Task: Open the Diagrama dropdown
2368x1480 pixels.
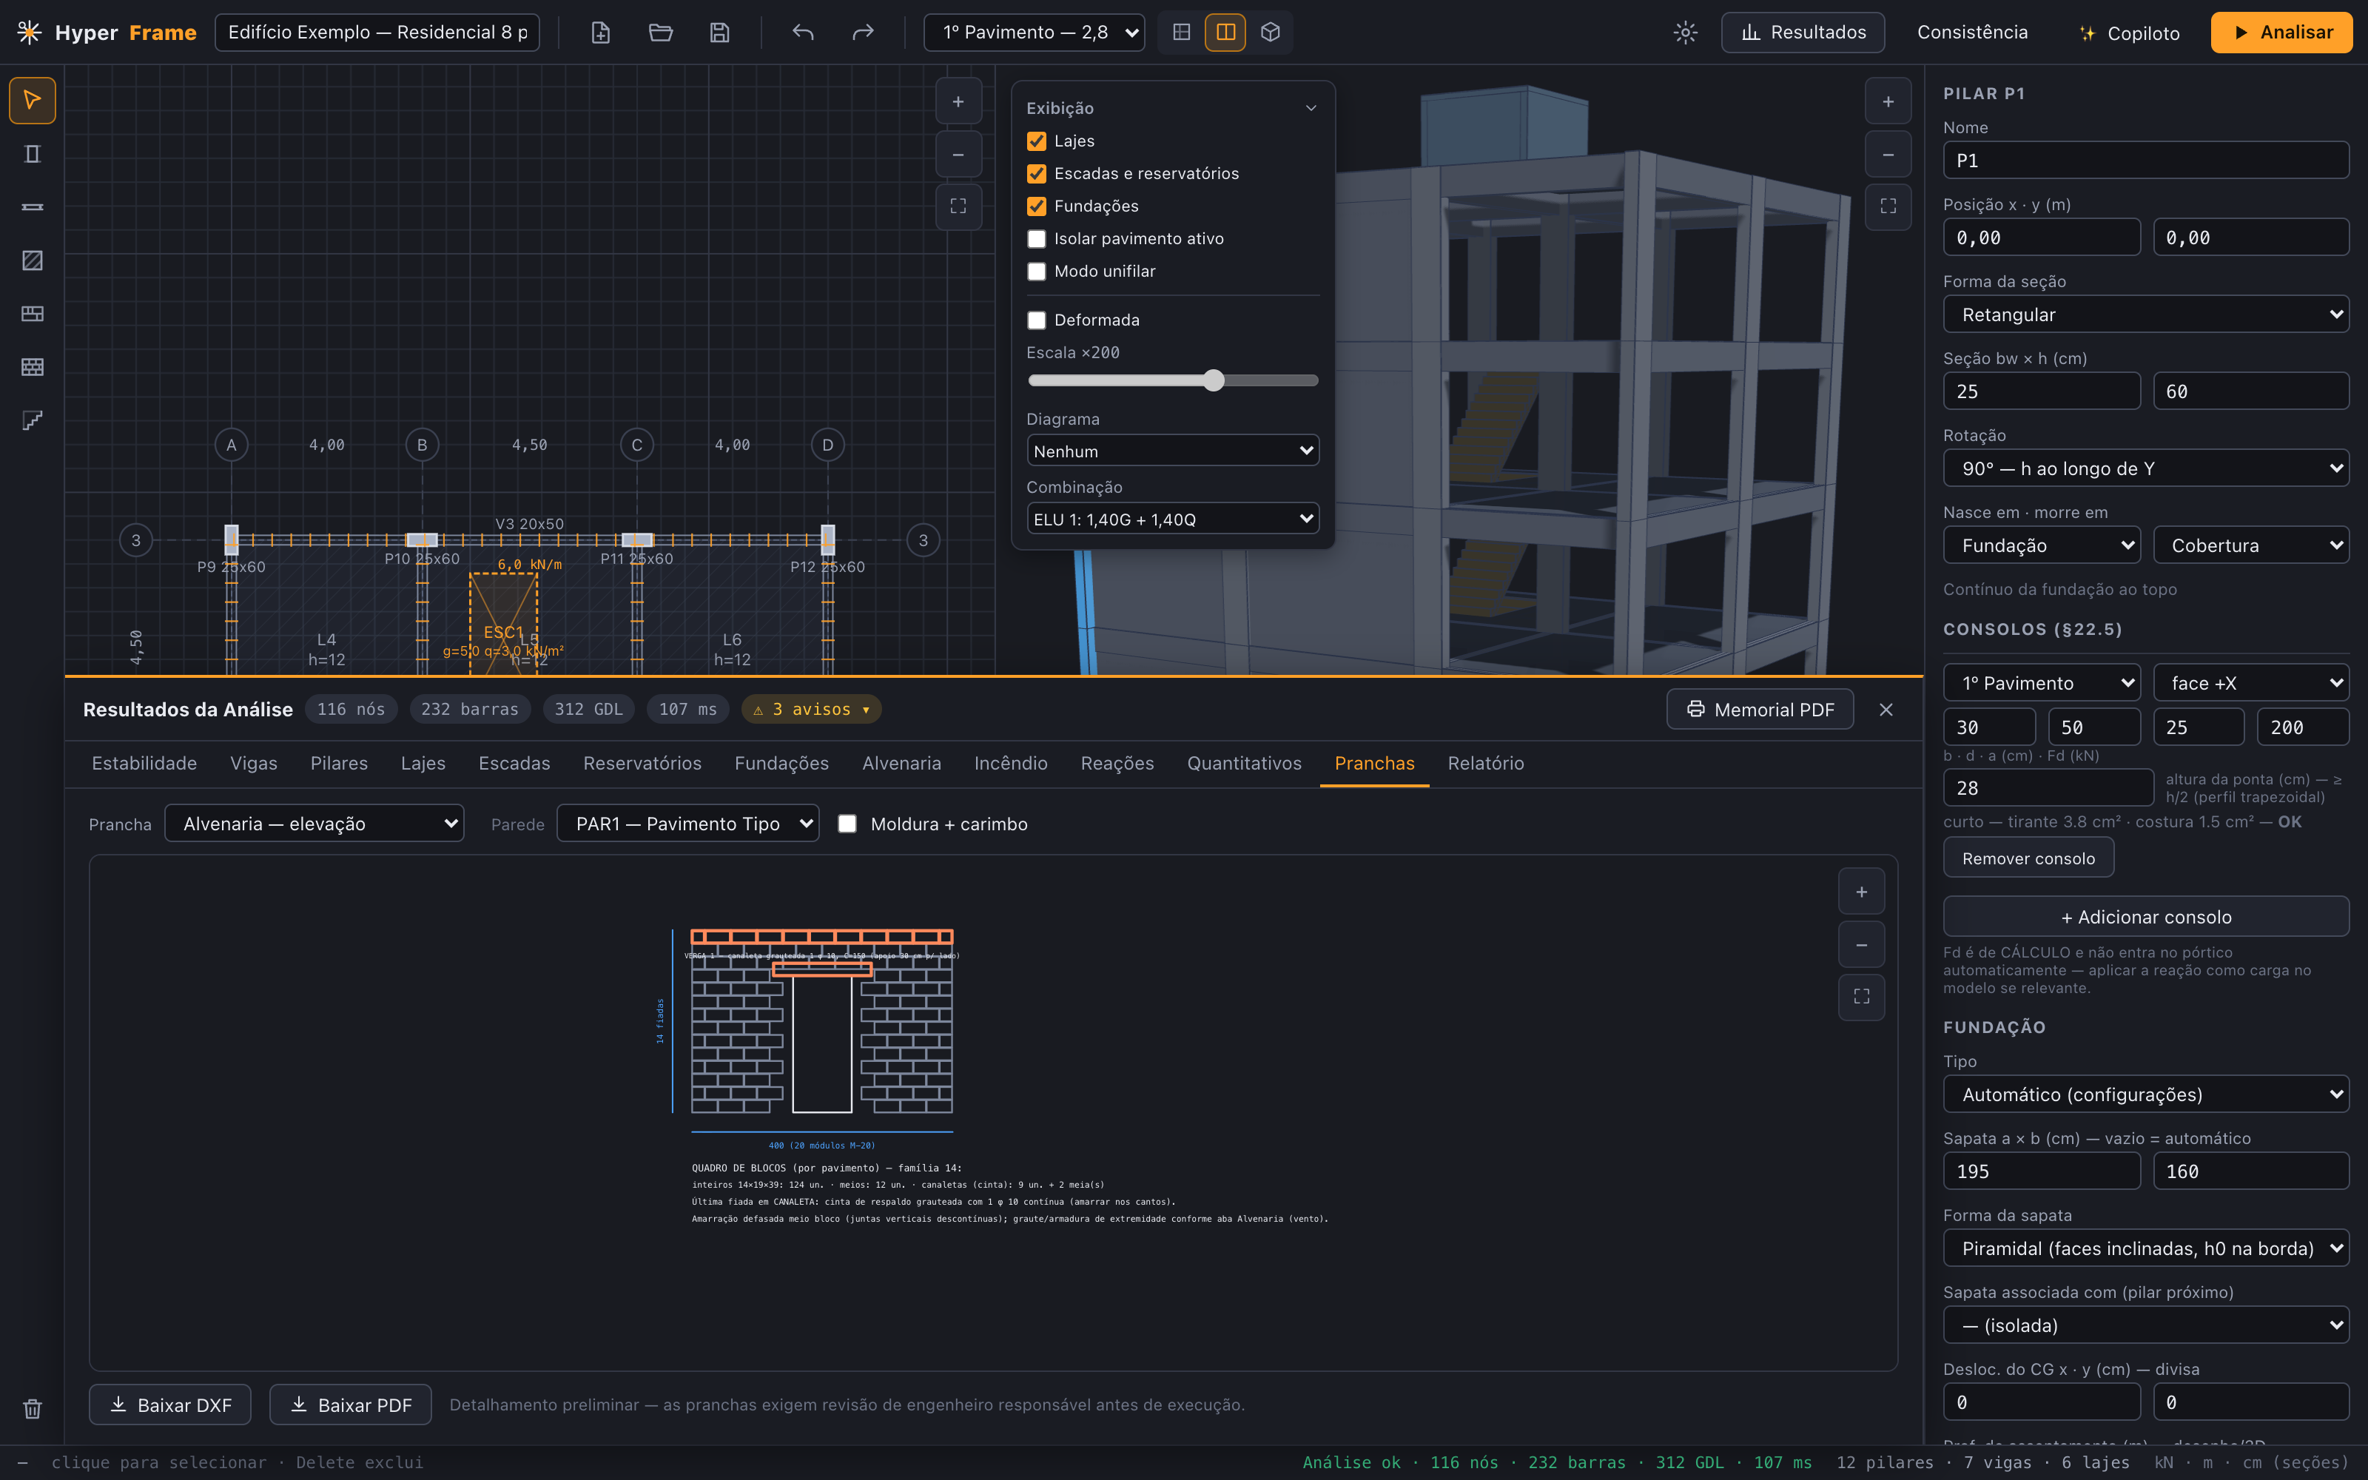Action: (1172, 451)
